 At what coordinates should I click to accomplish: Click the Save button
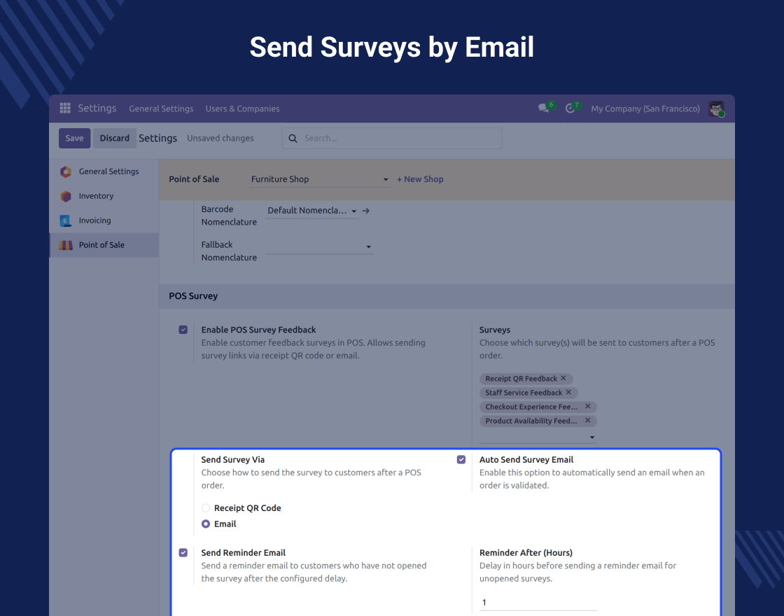pyautogui.click(x=74, y=139)
